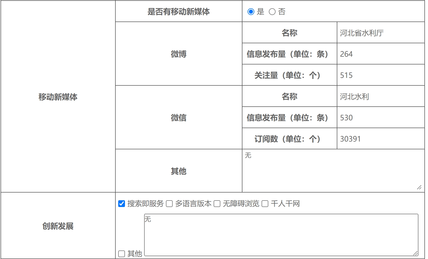428x259 pixels.
Task: Focus the 创新发展 other description text area
Action: pos(281,235)
